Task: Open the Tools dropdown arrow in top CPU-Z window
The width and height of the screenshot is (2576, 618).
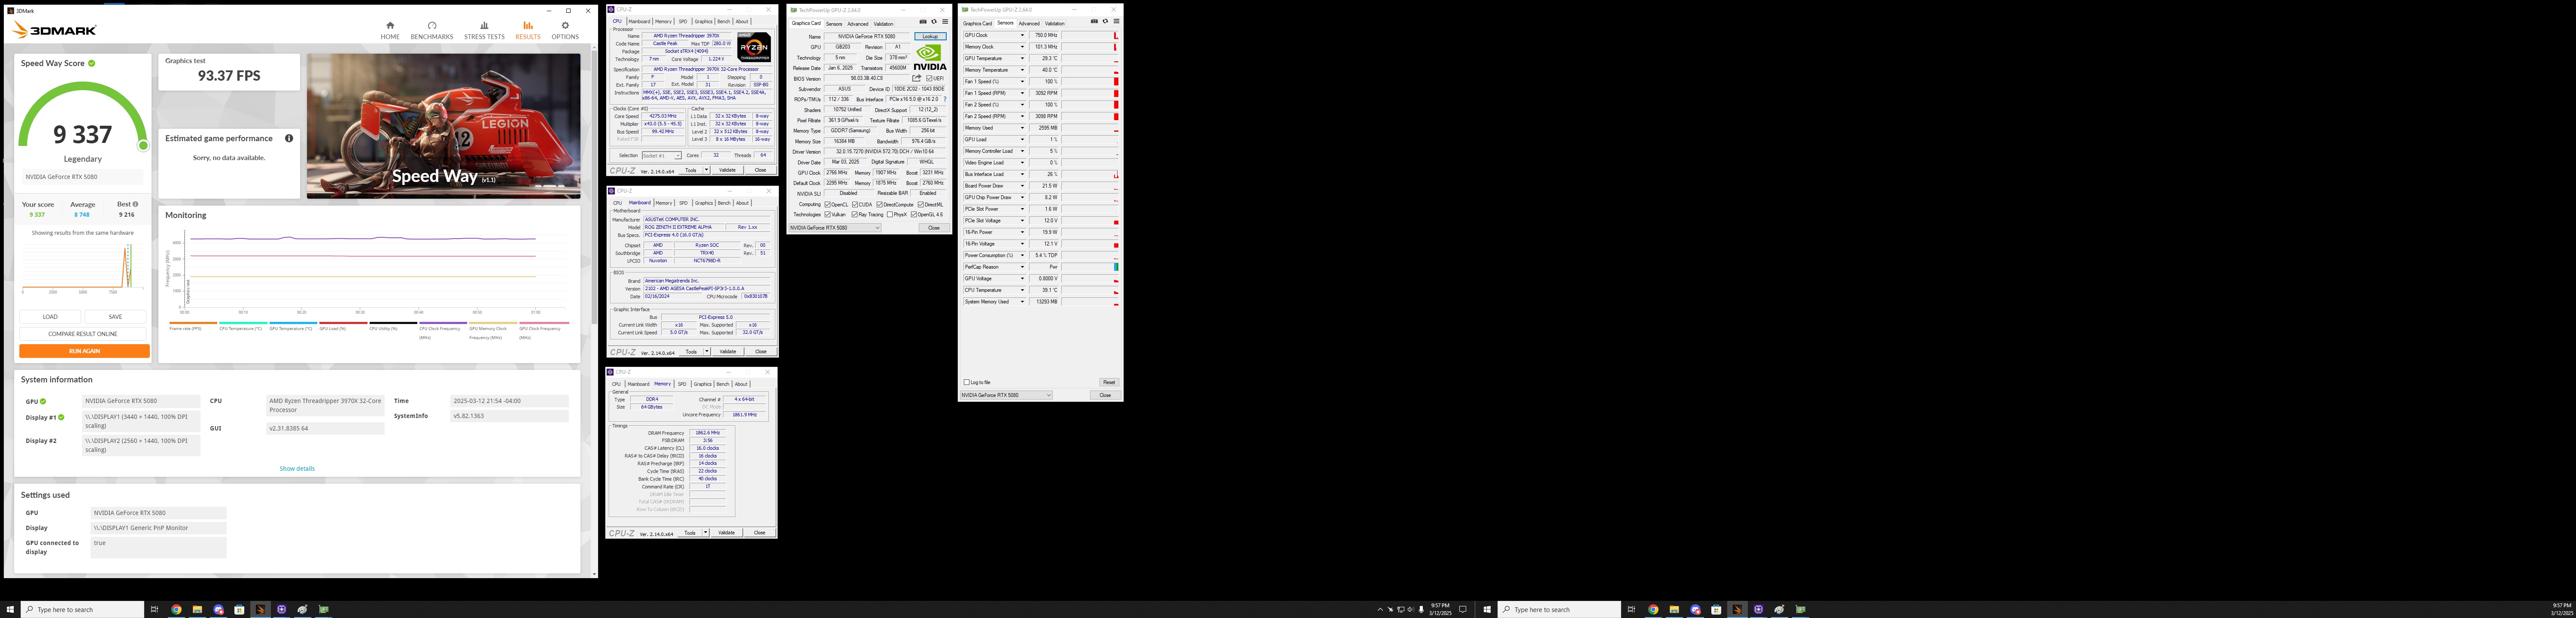Action: [707, 170]
